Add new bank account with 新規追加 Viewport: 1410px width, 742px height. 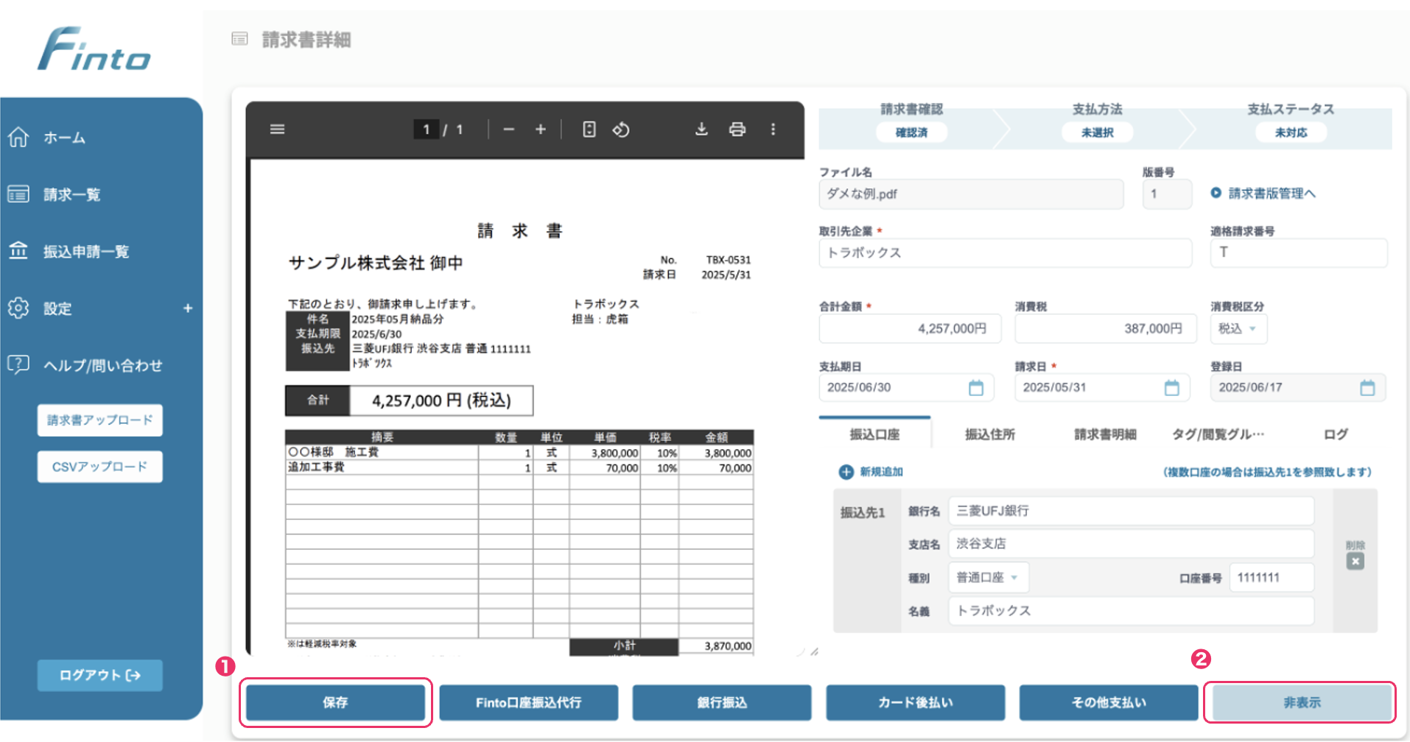coord(871,472)
